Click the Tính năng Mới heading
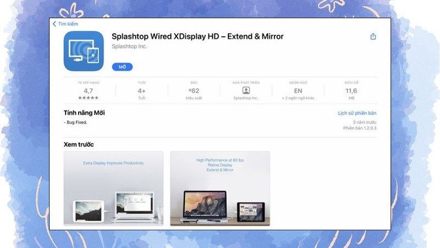Image resolution: width=440 pixels, height=248 pixels. 84,113
